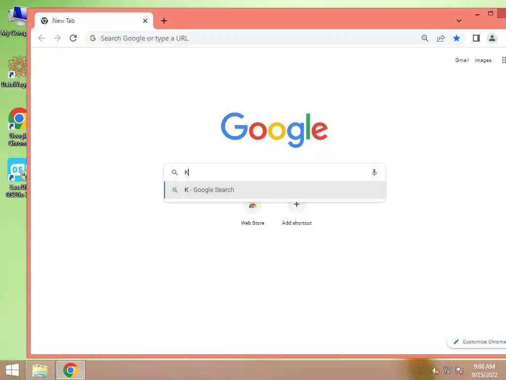
Task: Click the back navigation arrow
Action: (42, 38)
